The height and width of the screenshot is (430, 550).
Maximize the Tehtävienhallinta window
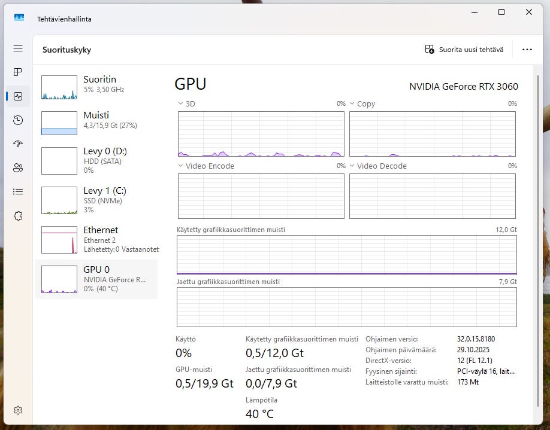pyautogui.click(x=501, y=12)
